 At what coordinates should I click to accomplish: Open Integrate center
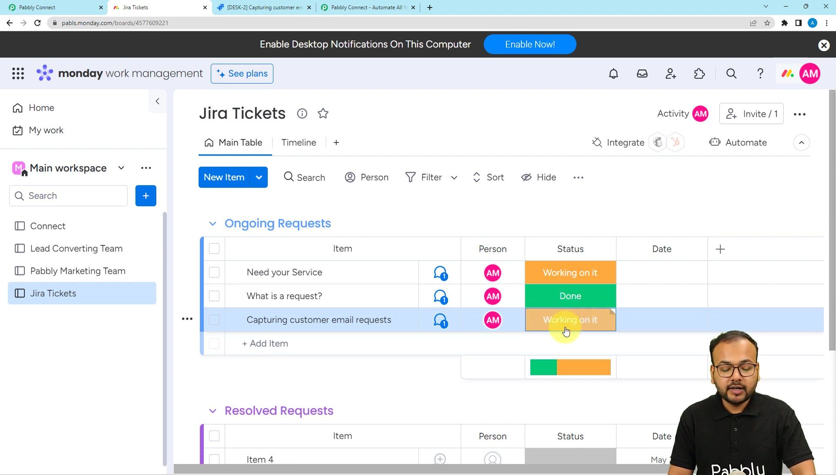[618, 142]
